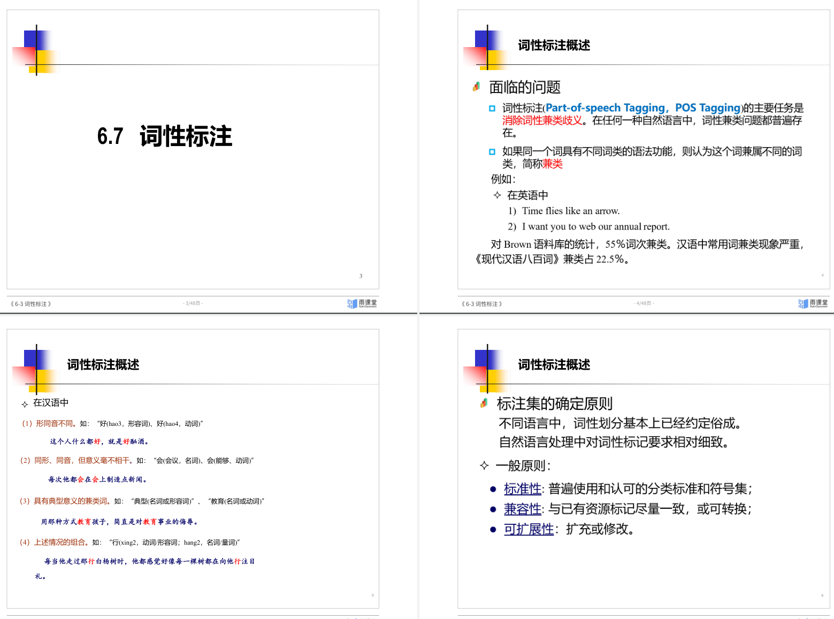
Task: Open the 兼容性 hyperlink
Action: point(522,509)
